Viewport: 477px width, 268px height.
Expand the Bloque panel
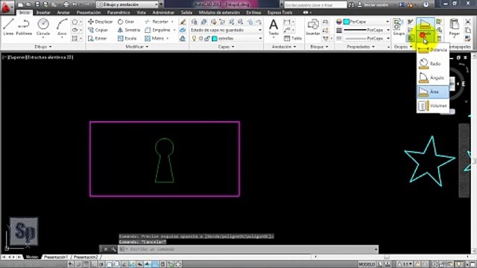point(319,47)
